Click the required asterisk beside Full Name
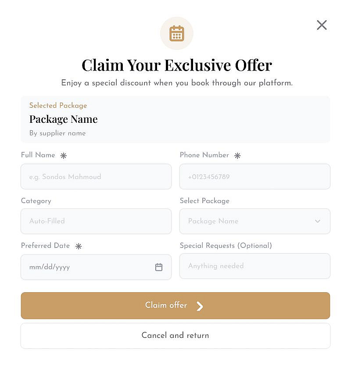351x365 pixels. 64,156
